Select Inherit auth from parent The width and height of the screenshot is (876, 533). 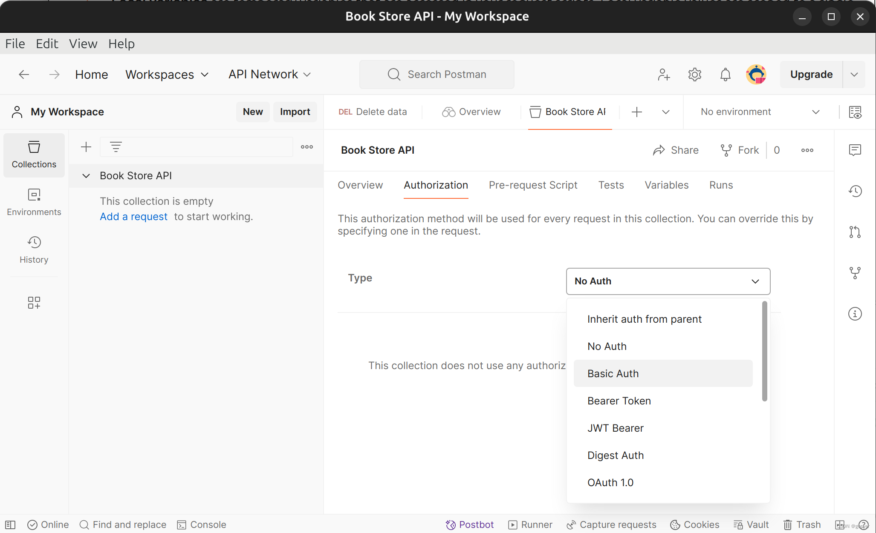(x=663, y=319)
